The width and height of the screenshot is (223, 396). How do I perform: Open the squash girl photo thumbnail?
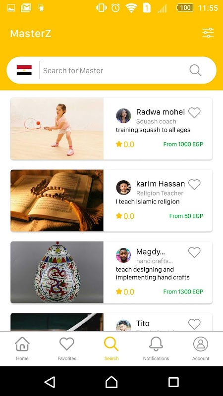(x=57, y=129)
